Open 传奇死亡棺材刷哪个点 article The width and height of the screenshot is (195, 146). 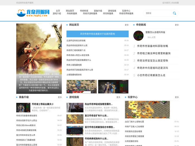[76, 50]
